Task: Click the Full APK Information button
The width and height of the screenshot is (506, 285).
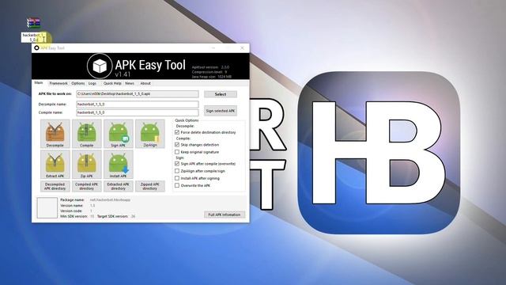Action: (225, 215)
